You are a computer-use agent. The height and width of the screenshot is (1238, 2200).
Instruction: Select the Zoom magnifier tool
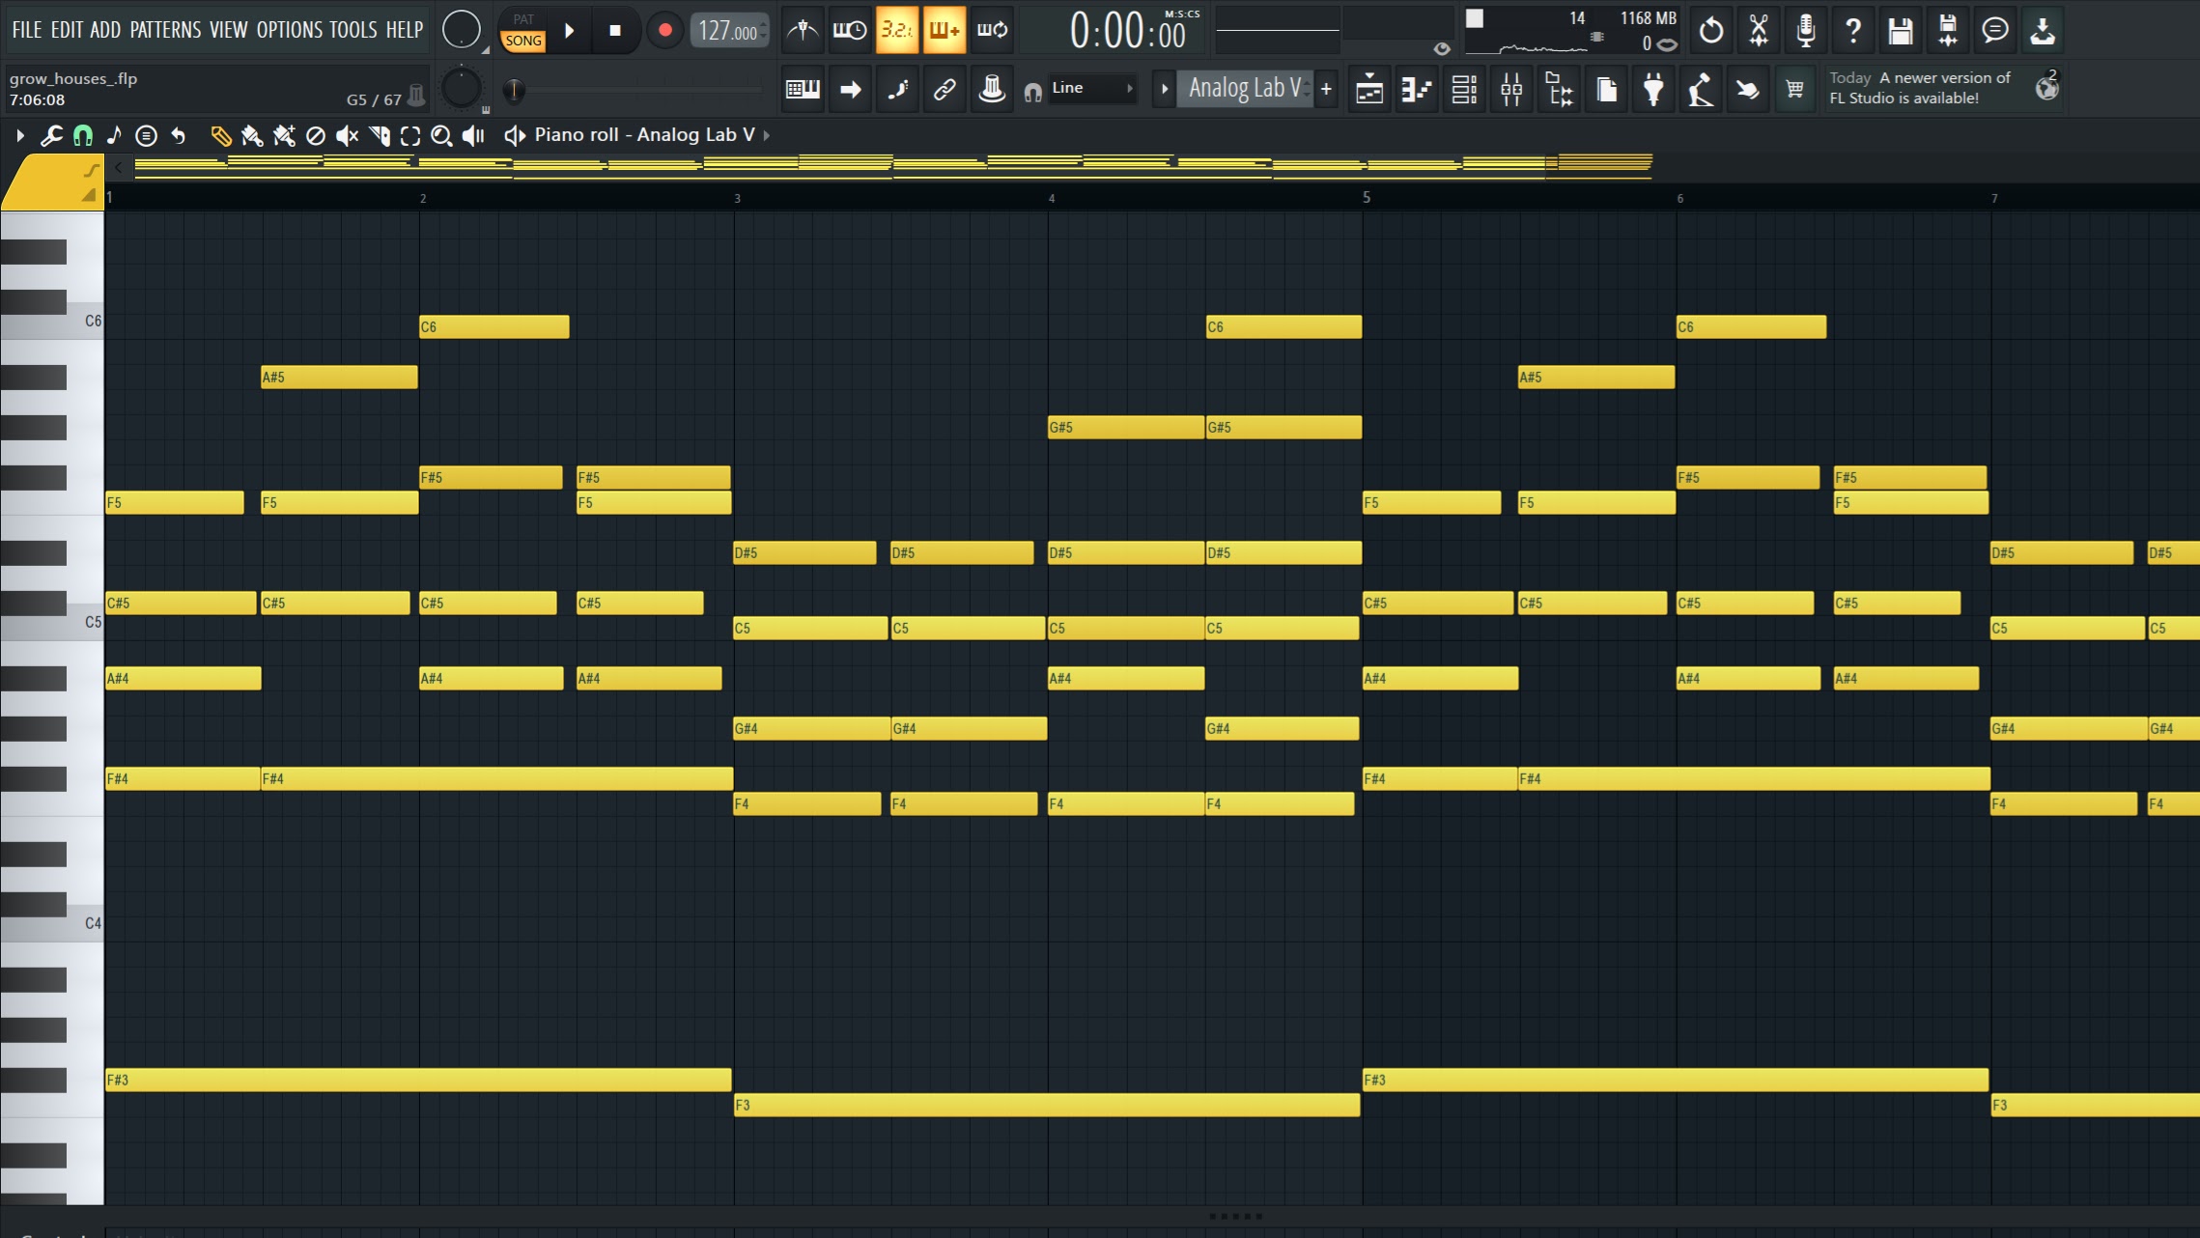pos(441,136)
